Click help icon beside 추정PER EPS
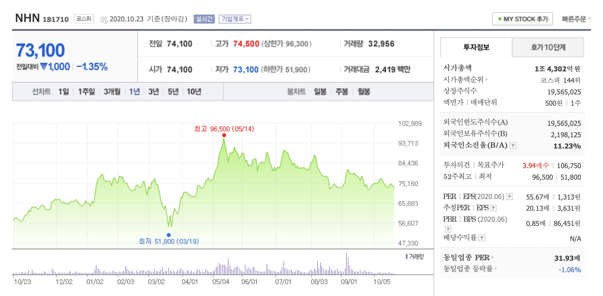Image resolution: width=603 pixels, height=296 pixels. pos(493,208)
